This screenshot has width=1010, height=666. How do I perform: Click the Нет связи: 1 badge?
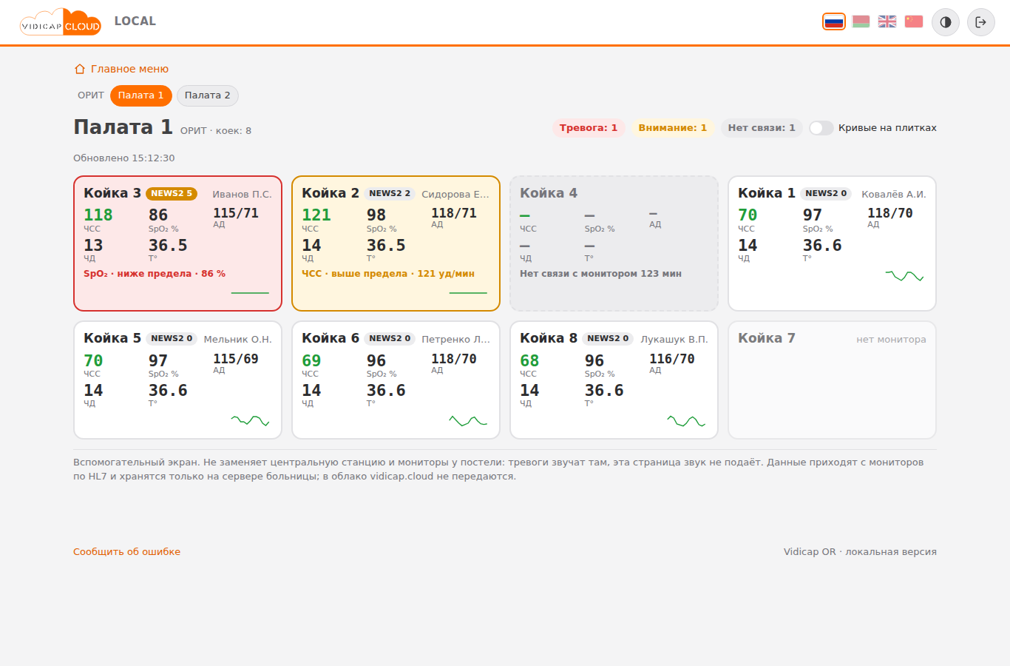pos(762,128)
